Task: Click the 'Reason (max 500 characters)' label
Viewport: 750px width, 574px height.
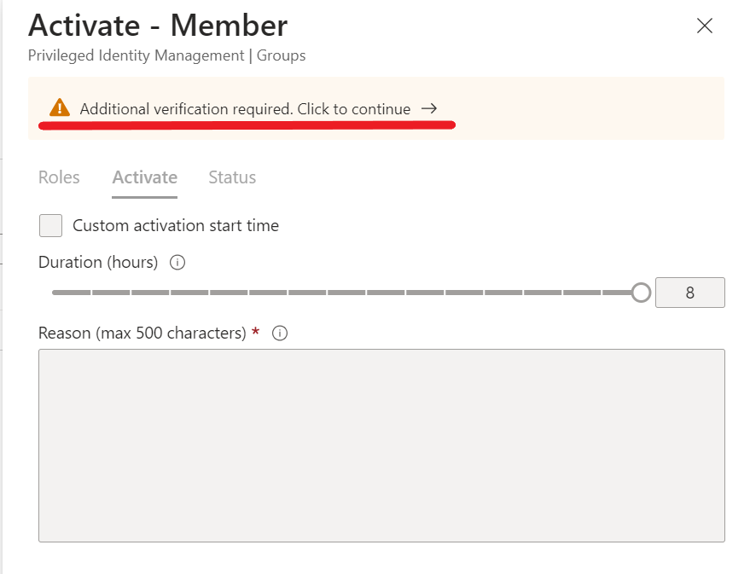Action: tap(142, 333)
